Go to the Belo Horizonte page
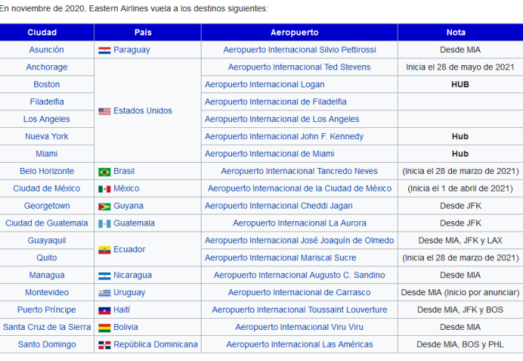523x361 pixels. pyautogui.click(x=47, y=171)
